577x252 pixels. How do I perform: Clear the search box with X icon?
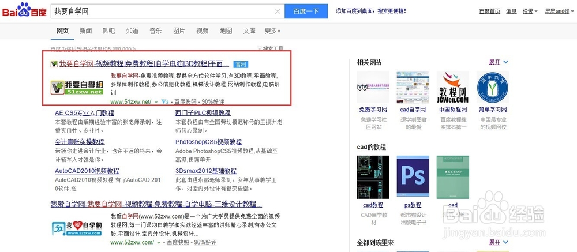(x=278, y=12)
